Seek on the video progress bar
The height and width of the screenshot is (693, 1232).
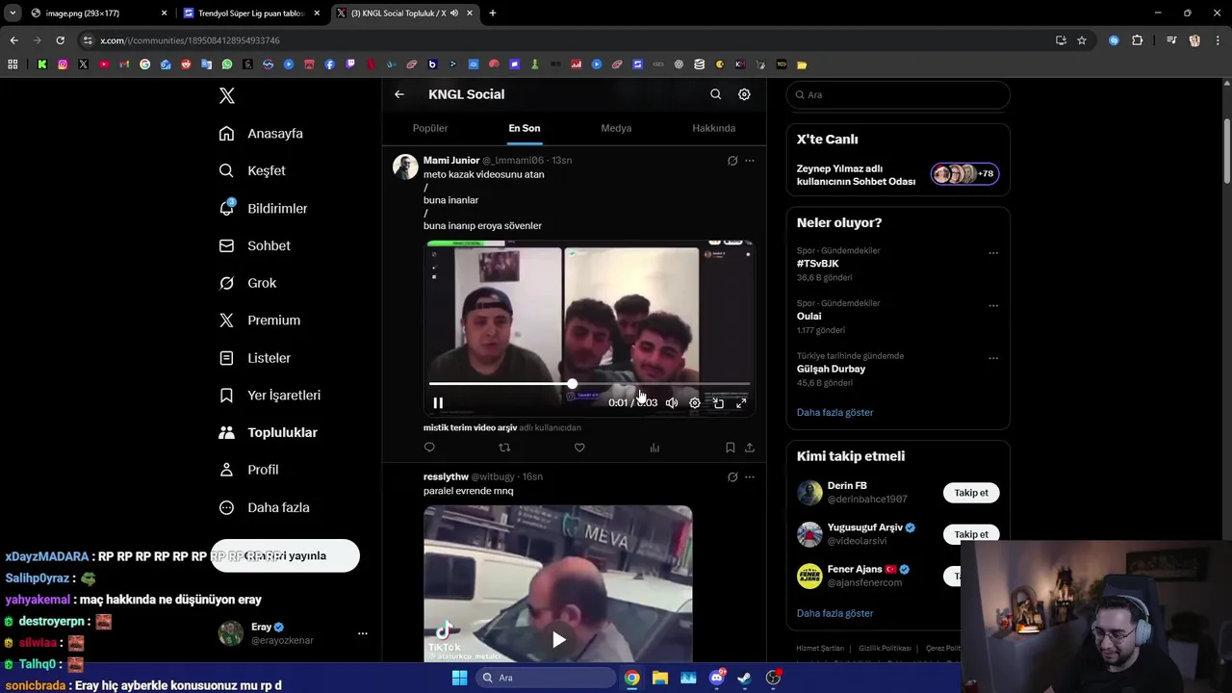coord(589,384)
